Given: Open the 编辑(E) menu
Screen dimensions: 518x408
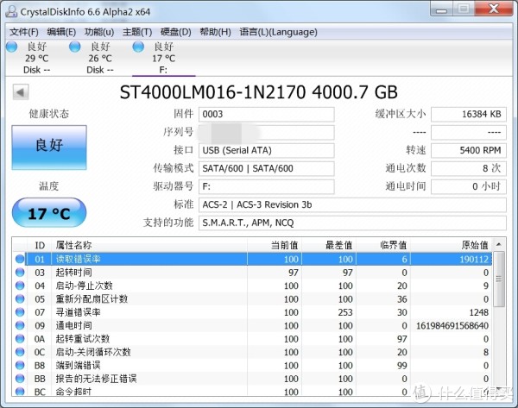Looking at the screenshot, I should point(61,32).
